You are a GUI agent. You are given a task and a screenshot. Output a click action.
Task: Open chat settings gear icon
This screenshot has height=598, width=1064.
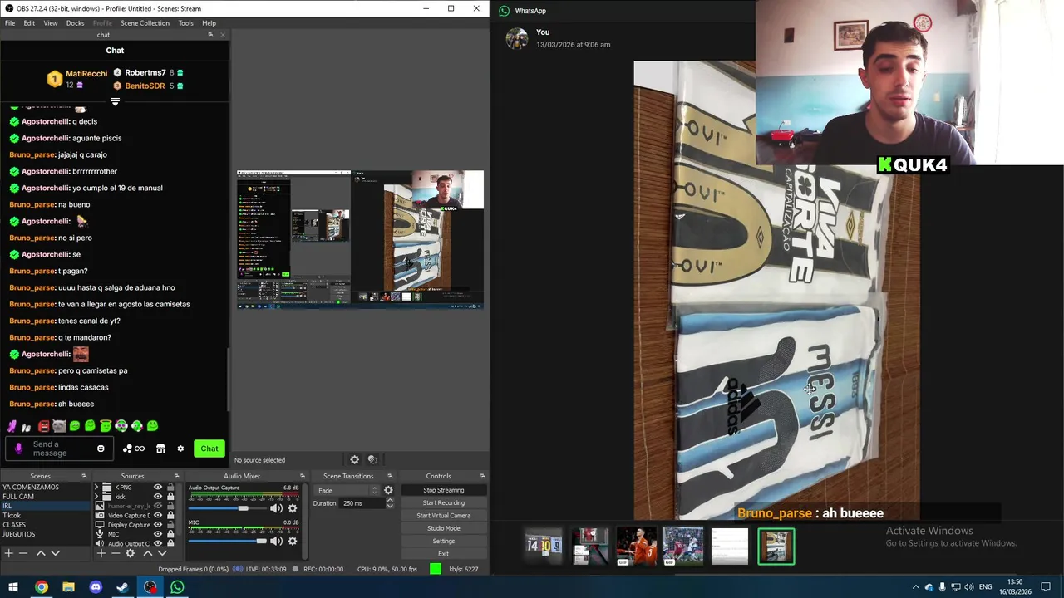pos(180,448)
